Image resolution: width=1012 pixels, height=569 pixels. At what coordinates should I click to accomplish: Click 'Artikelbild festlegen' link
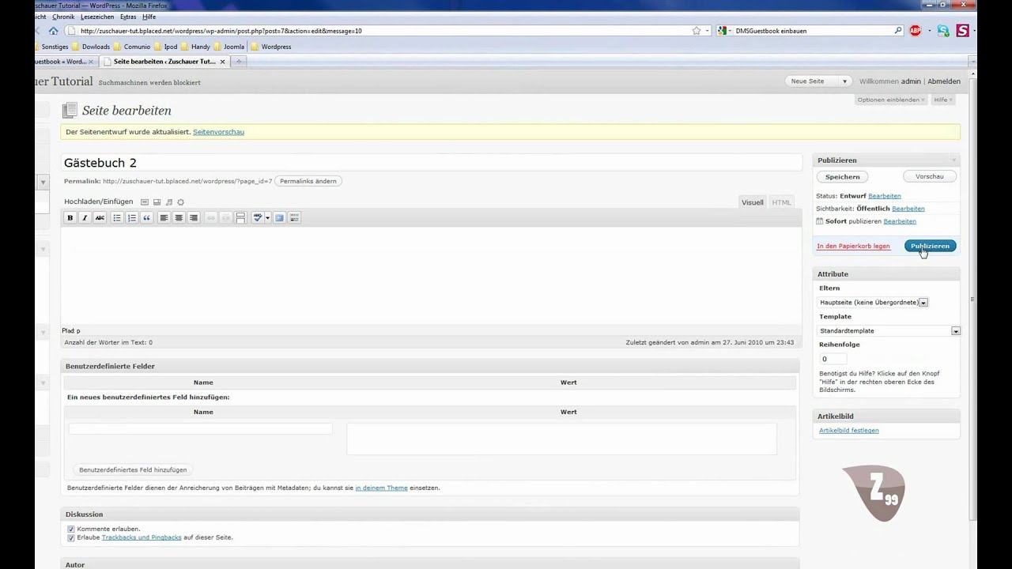849,431
